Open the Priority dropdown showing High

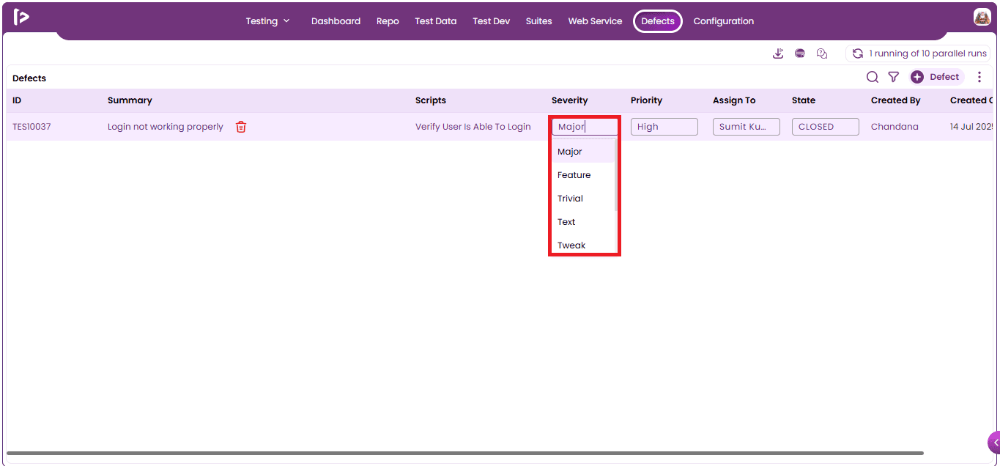coord(664,127)
